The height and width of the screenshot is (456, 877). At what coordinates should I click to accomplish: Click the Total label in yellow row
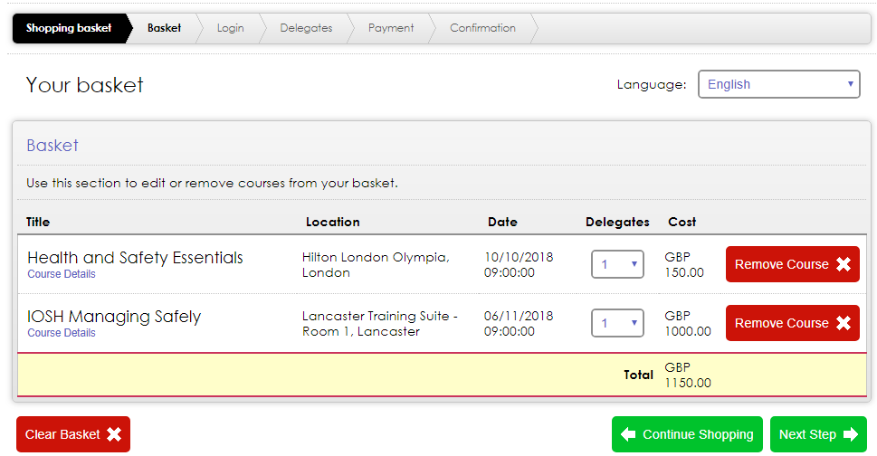(638, 375)
